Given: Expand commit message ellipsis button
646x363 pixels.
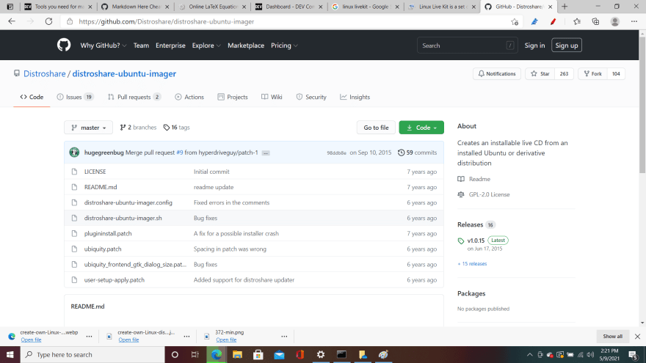Looking at the screenshot, I should 266,153.
